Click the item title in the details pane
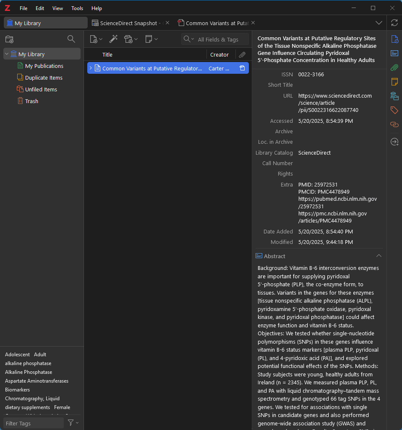The image size is (402, 430). 316,49
